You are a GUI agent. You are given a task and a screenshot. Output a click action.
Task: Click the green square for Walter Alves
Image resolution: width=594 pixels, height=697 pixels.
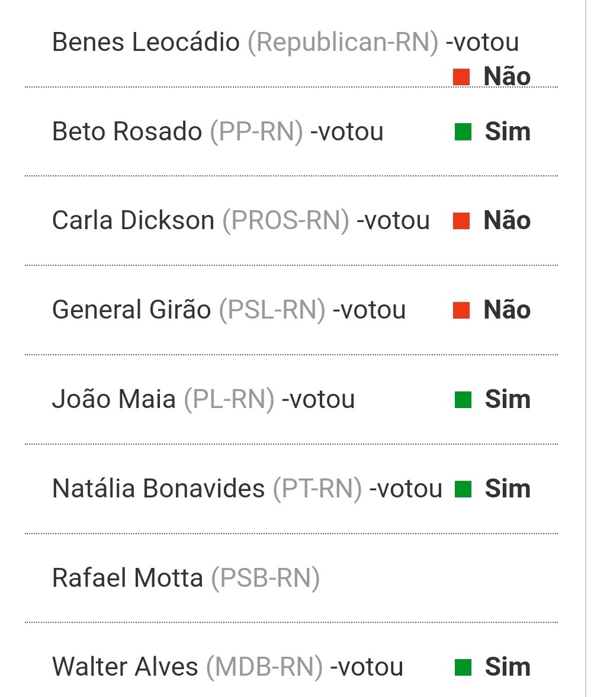click(463, 667)
